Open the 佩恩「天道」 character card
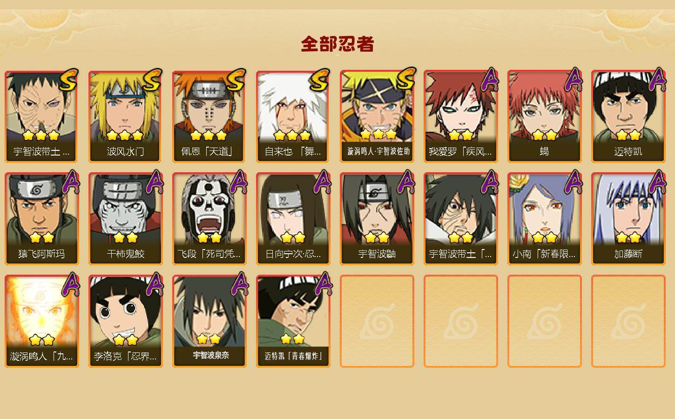The height and width of the screenshot is (419, 675). click(x=209, y=116)
